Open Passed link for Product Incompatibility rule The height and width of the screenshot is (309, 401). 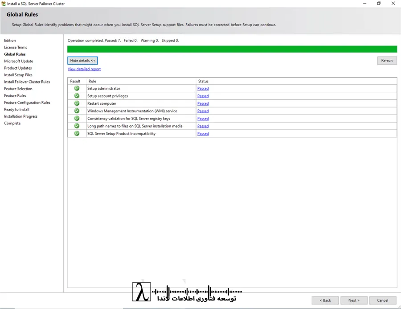click(203, 134)
